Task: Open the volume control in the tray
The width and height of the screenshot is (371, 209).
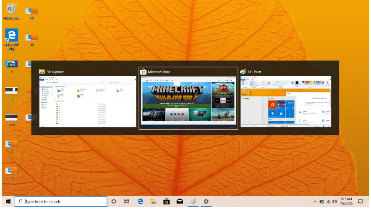Action: pyautogui.click(x=334, y=202)
